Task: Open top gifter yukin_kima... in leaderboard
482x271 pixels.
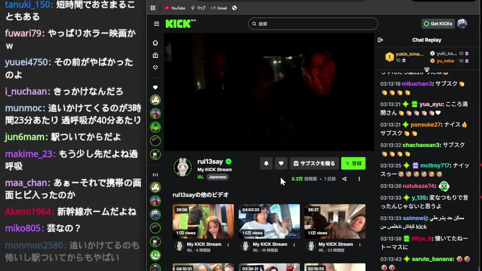Action: [x=409, y=54]
